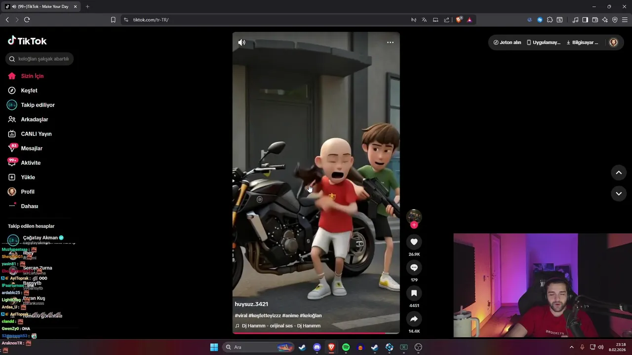
Task: Open the Sizin İçin feed
Action: [x=33, y=76]
